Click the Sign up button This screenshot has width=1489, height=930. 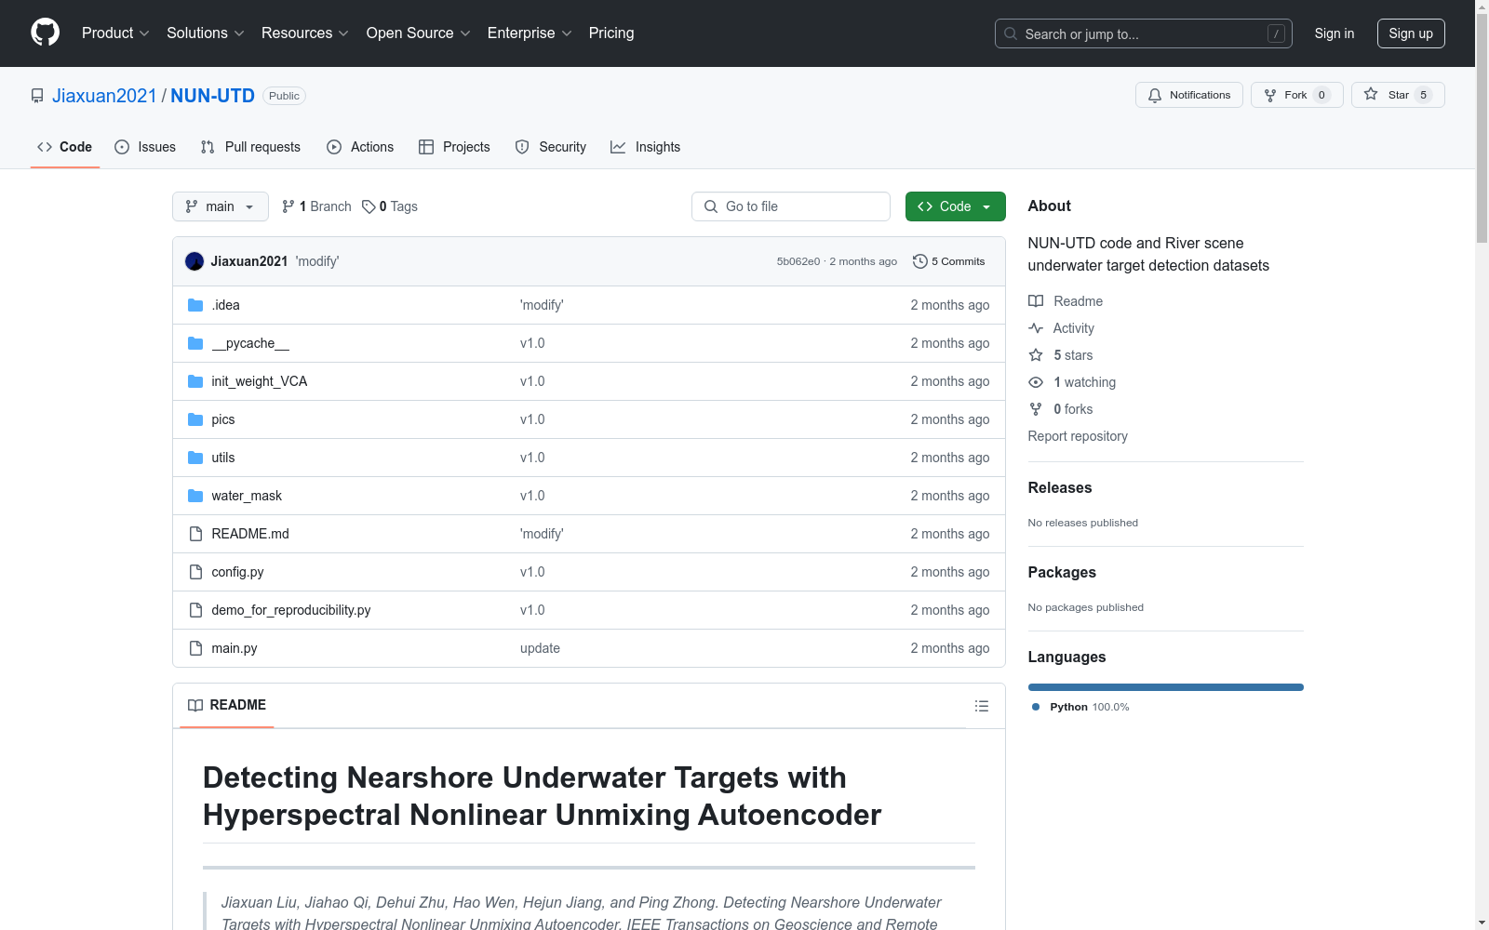1411,33
